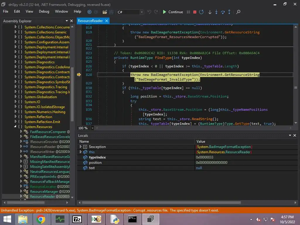Click the Step Over icon
Screen dimensions: 300x225
(223, 12)
